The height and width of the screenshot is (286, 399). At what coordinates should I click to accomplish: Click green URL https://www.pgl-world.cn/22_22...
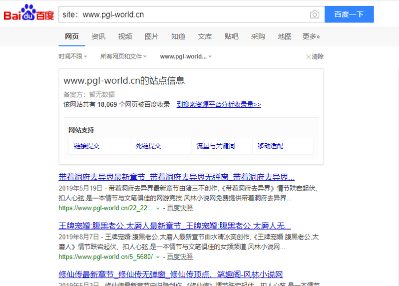click(105, 208)
